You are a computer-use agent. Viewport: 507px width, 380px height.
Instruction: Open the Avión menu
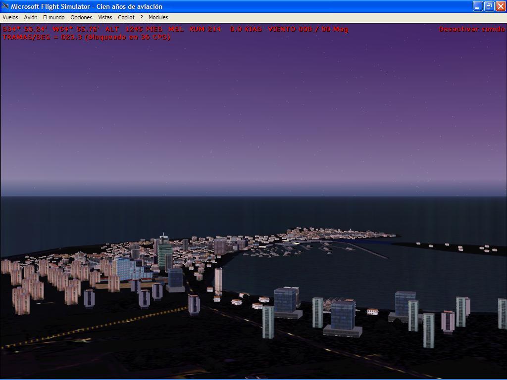coord(31,17)
